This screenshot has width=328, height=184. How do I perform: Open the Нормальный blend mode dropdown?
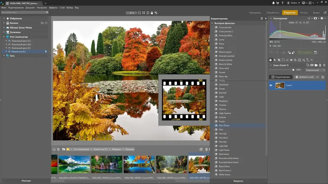tap(315, 70)
